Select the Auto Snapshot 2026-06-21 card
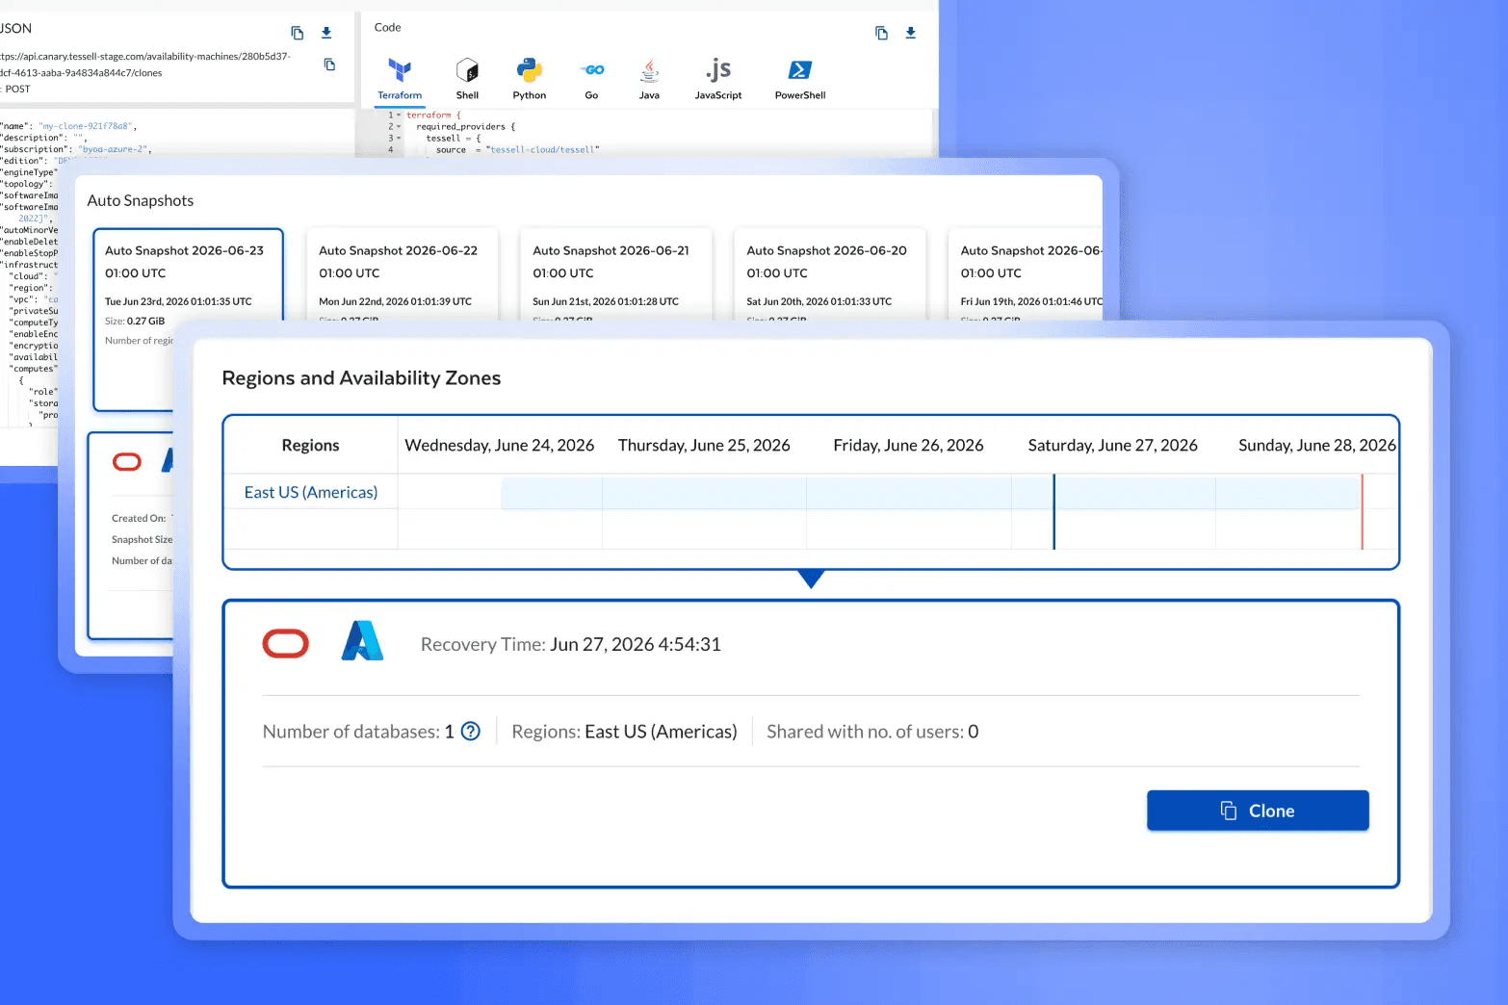The image size is (1508, 1005). [x=615, y=274]
